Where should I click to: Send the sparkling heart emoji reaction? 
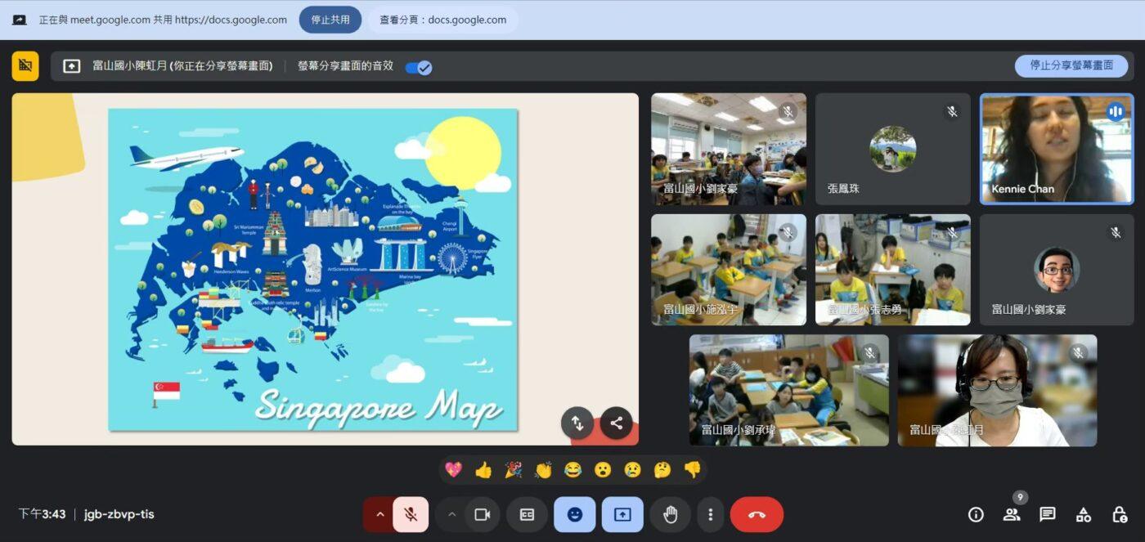click(x=453, y=469)
